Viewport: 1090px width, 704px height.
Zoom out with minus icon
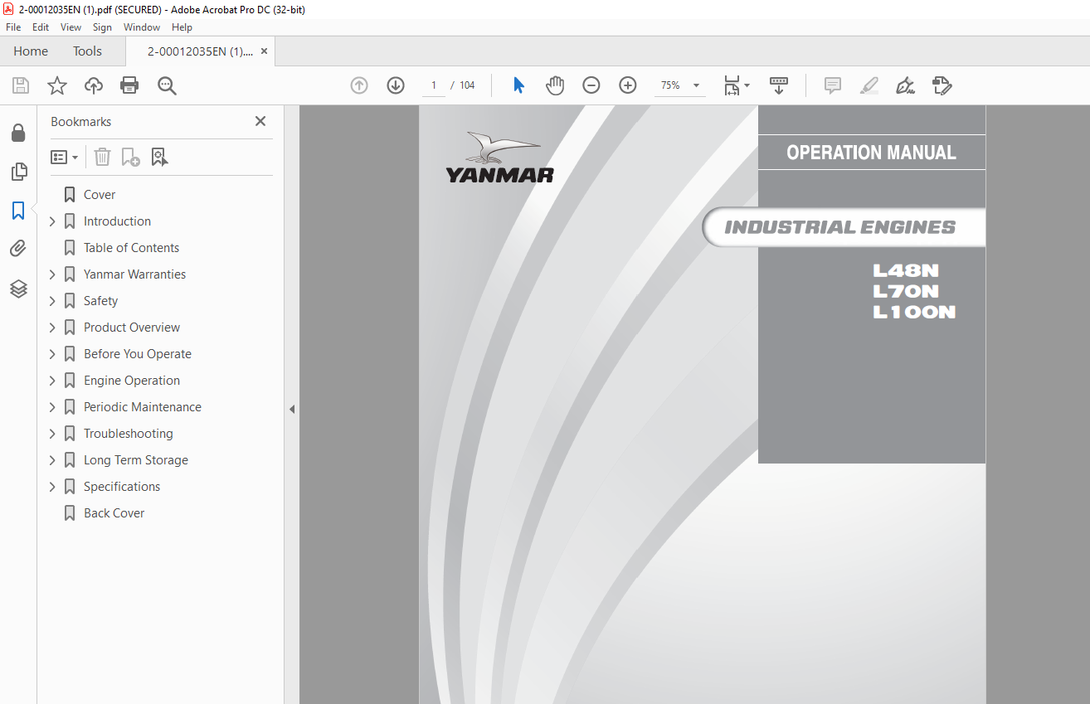591,85
